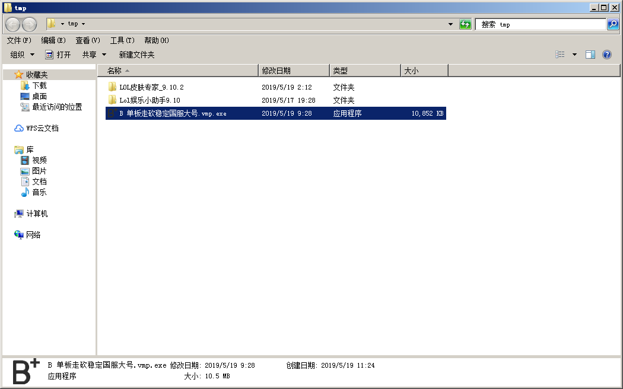Click the 库 libraries icon

pyautogui.click(x=18, y=149)
